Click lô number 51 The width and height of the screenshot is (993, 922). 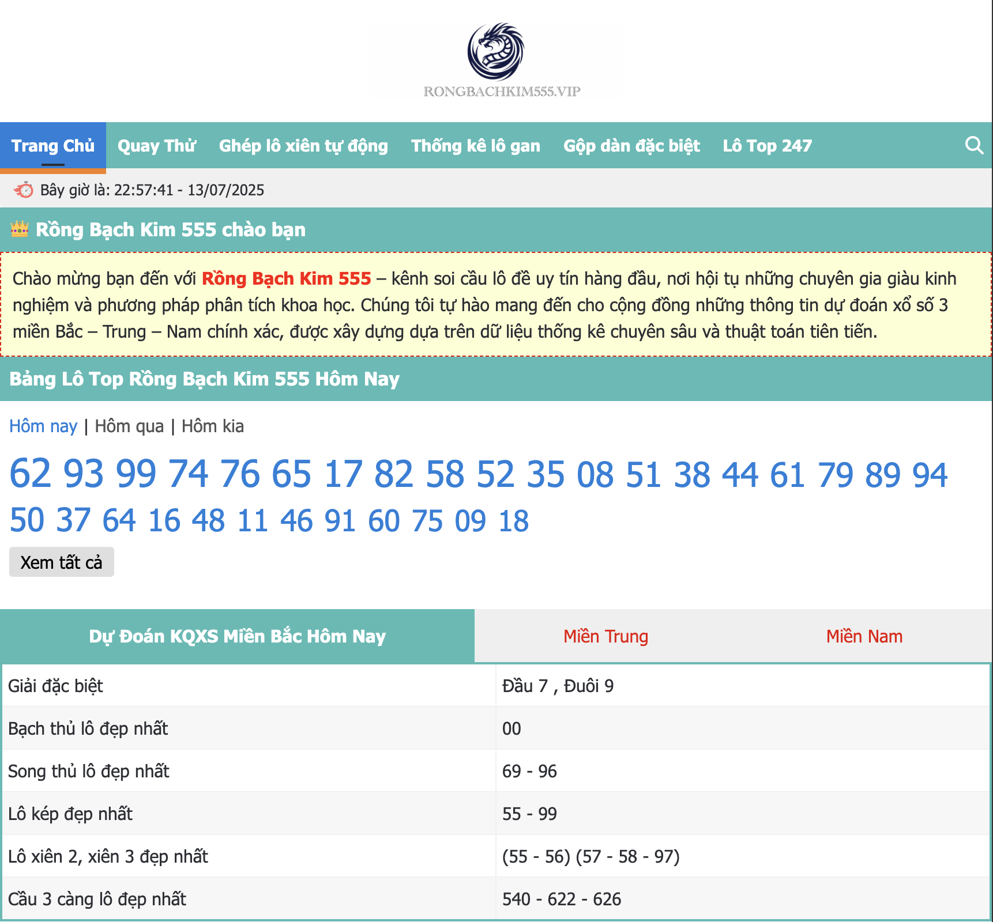click(x=644, y=474)
